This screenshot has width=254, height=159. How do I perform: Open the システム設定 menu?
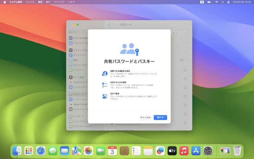[x=16, y=2]
